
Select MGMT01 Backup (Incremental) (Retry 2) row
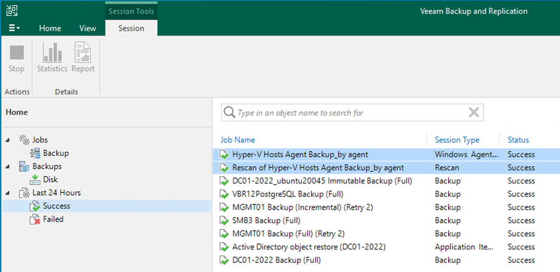pyautogui.click(x=386, y=207)
